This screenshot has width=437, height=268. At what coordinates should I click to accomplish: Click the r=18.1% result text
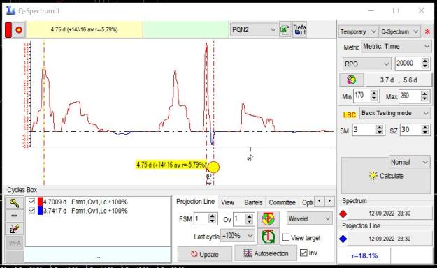(364, 255)
